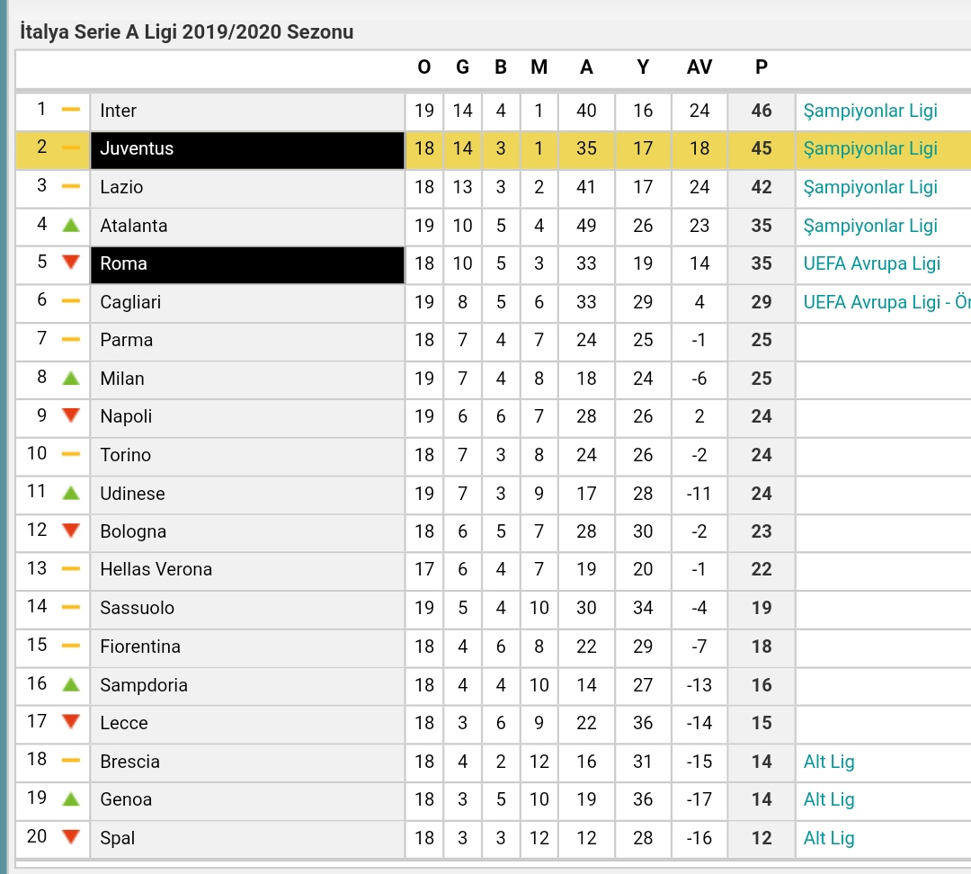Open Inter's Şampiyonlar Ligi link

(870, 111)
